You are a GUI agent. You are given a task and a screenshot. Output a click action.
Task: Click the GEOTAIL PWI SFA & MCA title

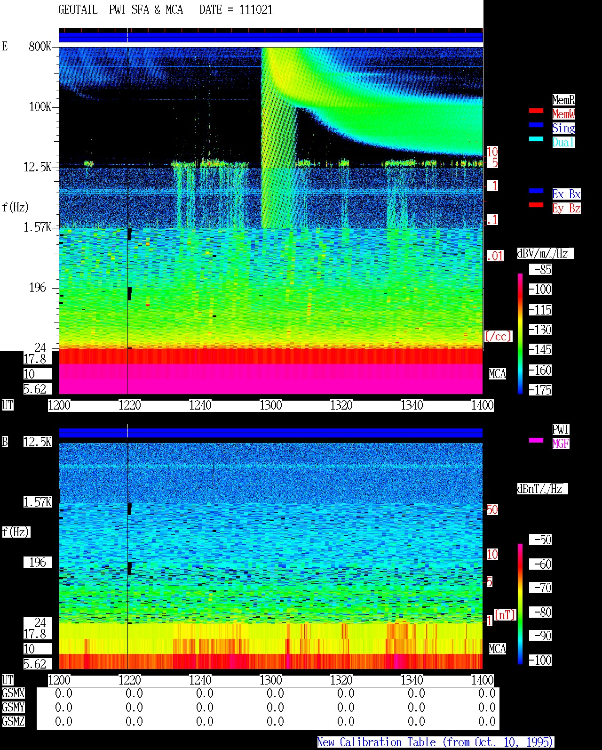click(x=120, y=10)
